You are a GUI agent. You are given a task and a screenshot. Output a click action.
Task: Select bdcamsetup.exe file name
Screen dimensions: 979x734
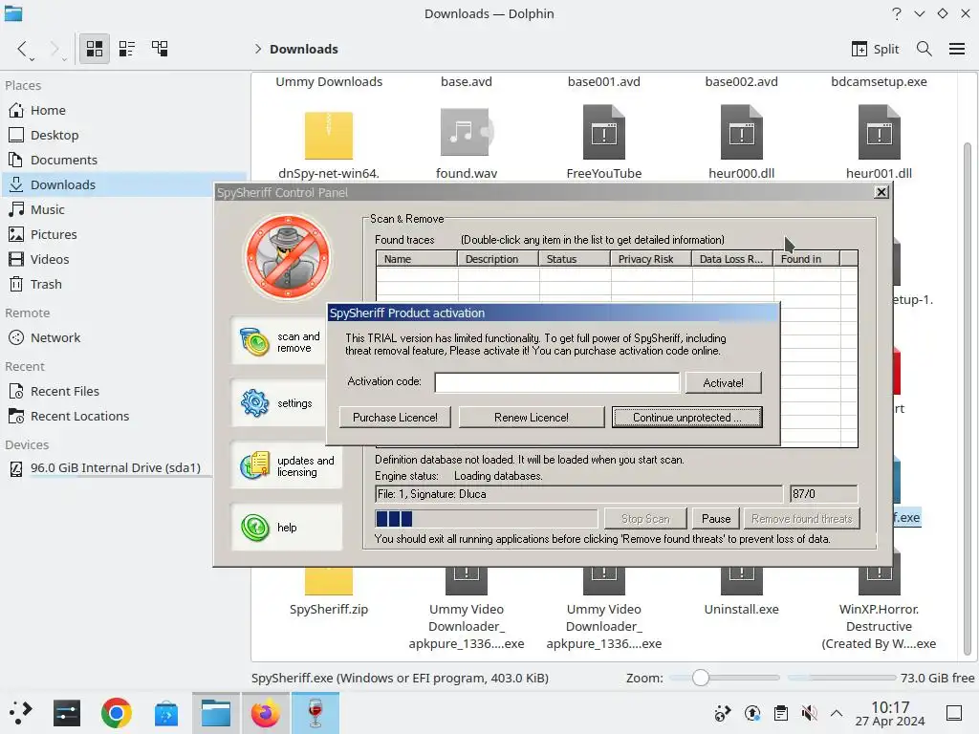880,82
